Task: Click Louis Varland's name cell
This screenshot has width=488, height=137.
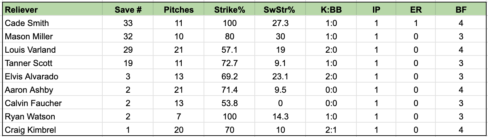Action: coord(53,50)
